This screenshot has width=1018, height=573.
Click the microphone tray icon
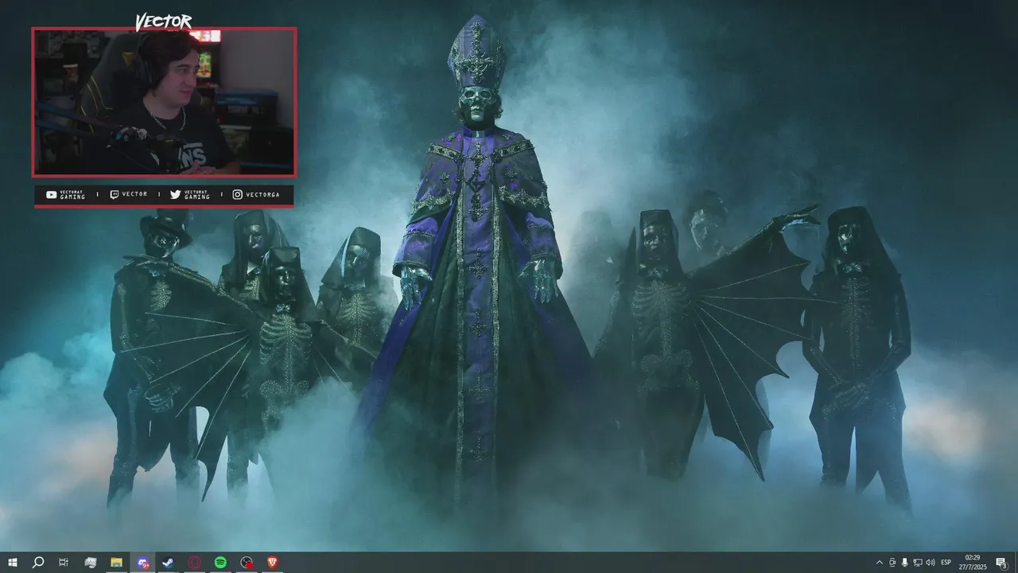click(905, 563)
